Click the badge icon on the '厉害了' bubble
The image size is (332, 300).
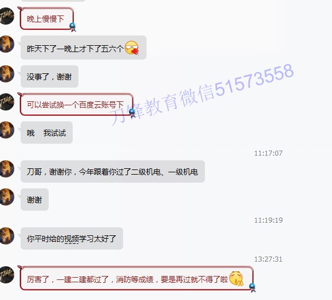click(252, 287)
